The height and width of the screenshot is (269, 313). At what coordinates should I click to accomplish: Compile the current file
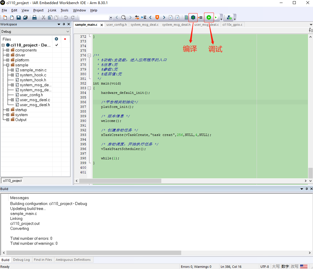(186, 18)
